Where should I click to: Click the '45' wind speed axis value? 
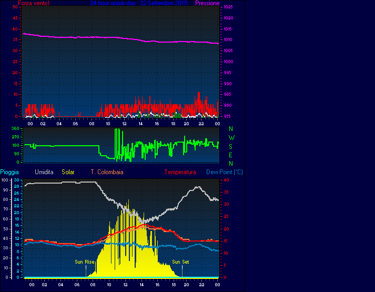(x=15, y=18)
